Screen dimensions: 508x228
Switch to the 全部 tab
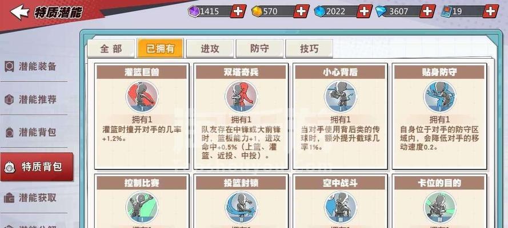pyautogui.click(x=111, y=49)
